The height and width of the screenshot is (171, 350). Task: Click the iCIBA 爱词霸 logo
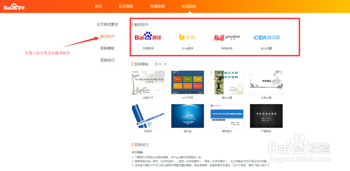pyautogui.click(x=266, y=37)
